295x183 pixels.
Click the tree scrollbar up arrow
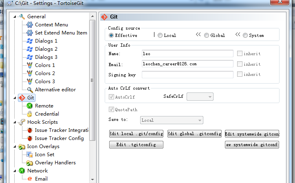(92, 16)
